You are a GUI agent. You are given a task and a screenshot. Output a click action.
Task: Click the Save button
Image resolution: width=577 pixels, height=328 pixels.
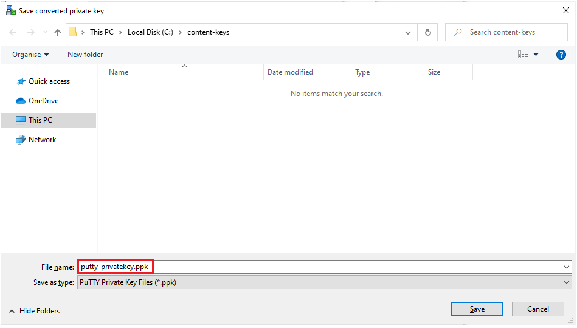pos(477,309)
